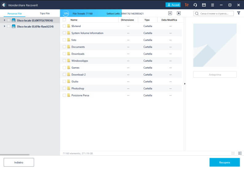Click the Anteprima preview button
The width and height of the screenshot is (244, 169).
tap(215, 75)
